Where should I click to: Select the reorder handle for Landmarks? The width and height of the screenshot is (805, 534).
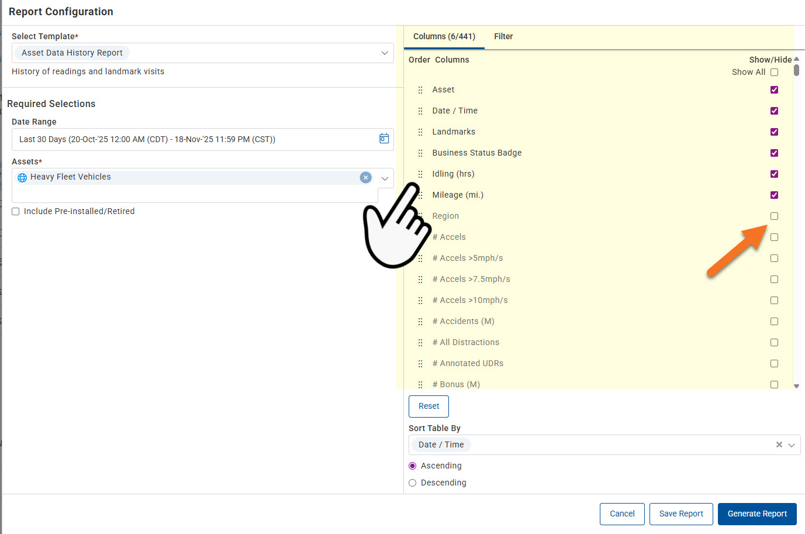click(420, 132)
